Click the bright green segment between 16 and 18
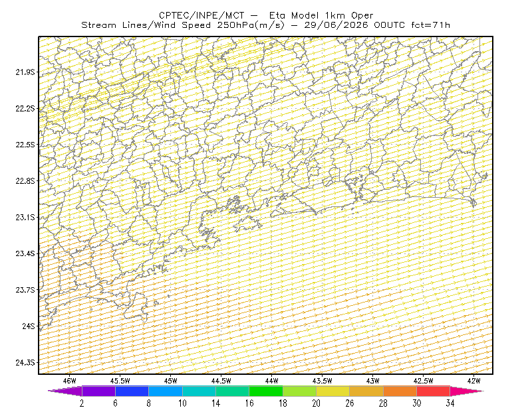 (x=266, y=391)
